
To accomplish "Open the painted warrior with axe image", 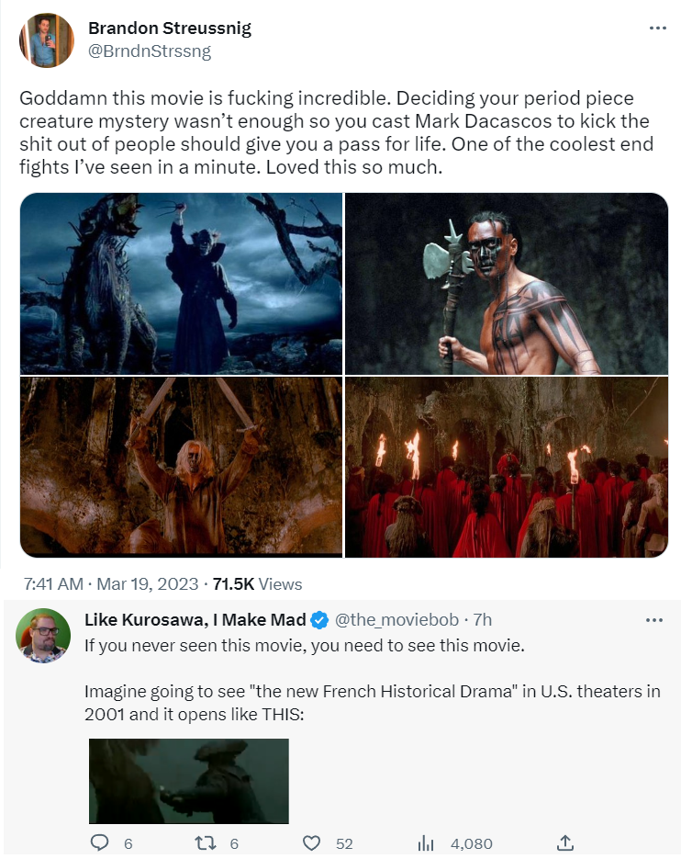I will 506,283.
